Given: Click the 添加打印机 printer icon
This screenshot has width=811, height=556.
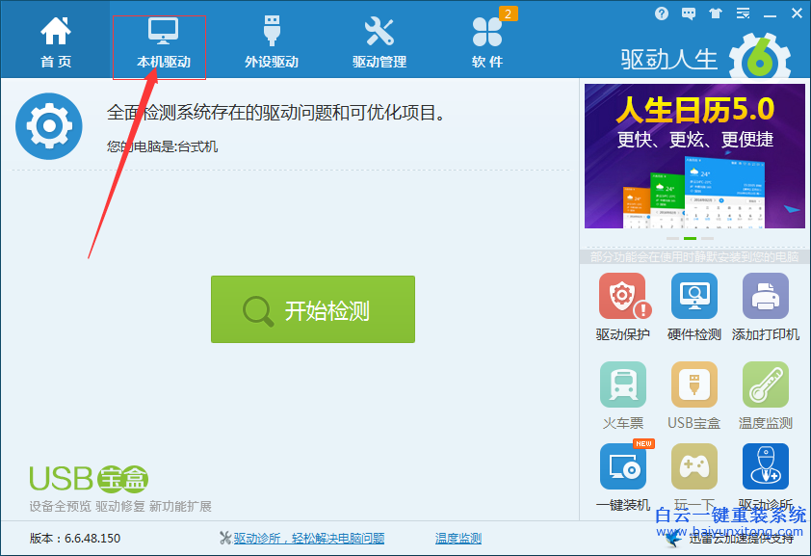Looking at the screenshot, I should 766,297.
